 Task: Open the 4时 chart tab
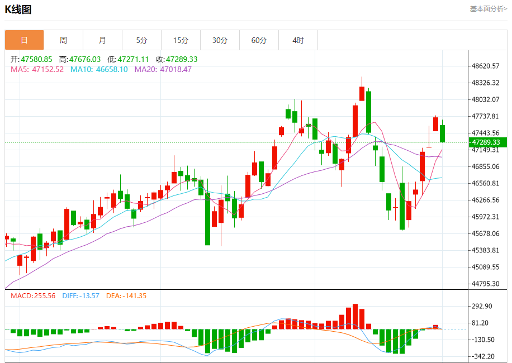pos(298,40)
